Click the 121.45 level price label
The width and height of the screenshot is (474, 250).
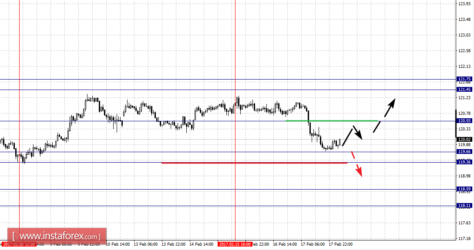click(464, 90)
